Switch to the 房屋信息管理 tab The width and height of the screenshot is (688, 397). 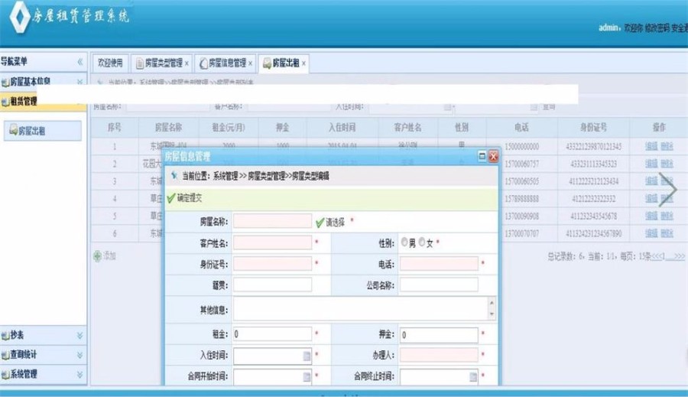coord(227,63)
